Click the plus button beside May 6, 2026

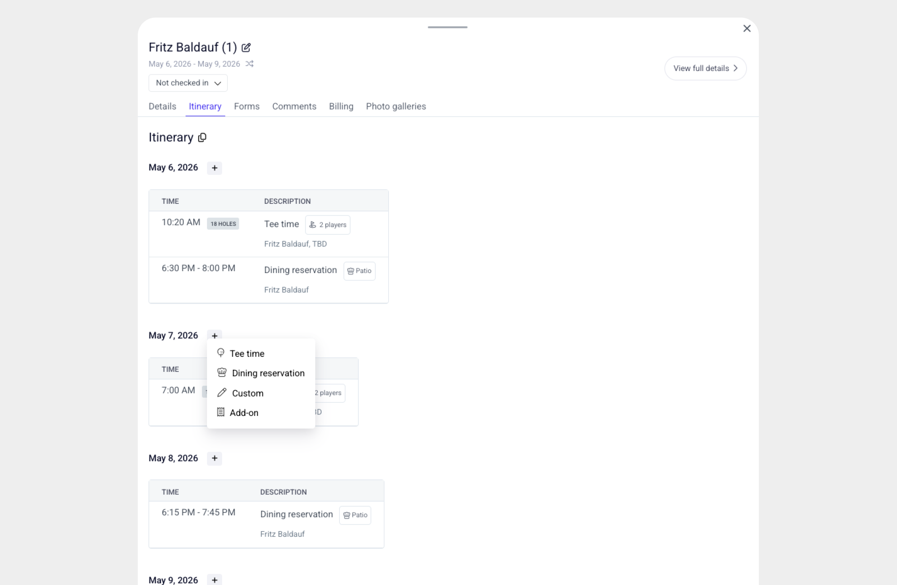(x=215, y=168)
